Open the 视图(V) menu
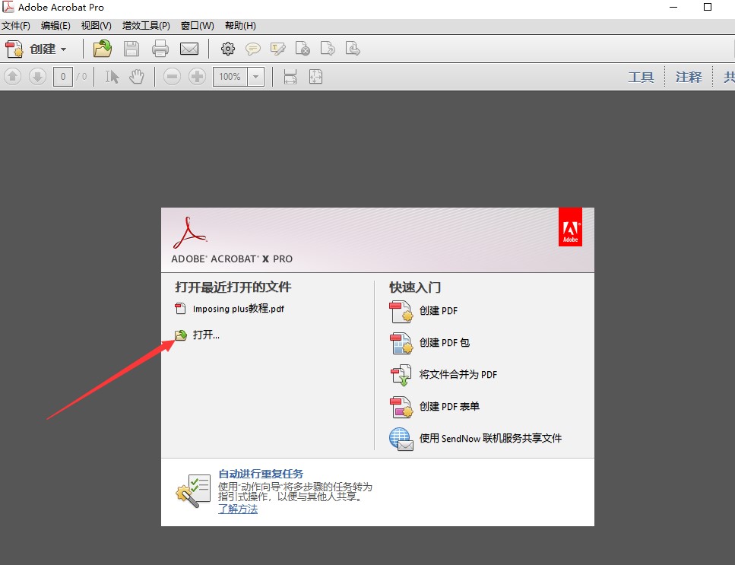 click(96, 26)
